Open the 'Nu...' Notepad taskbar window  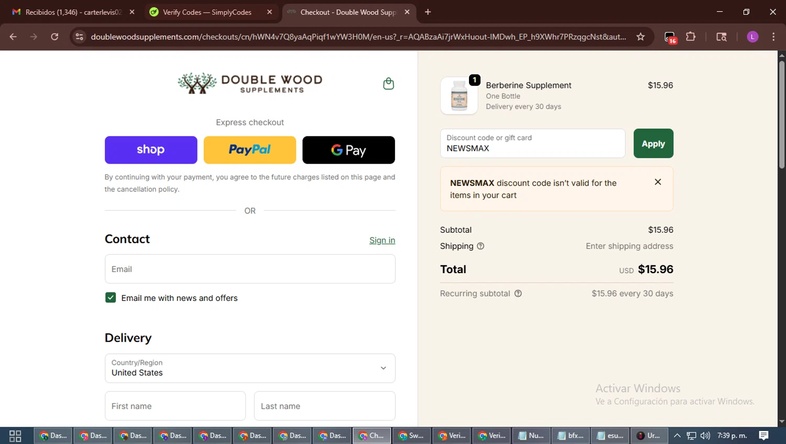click(x=531, y=436)
